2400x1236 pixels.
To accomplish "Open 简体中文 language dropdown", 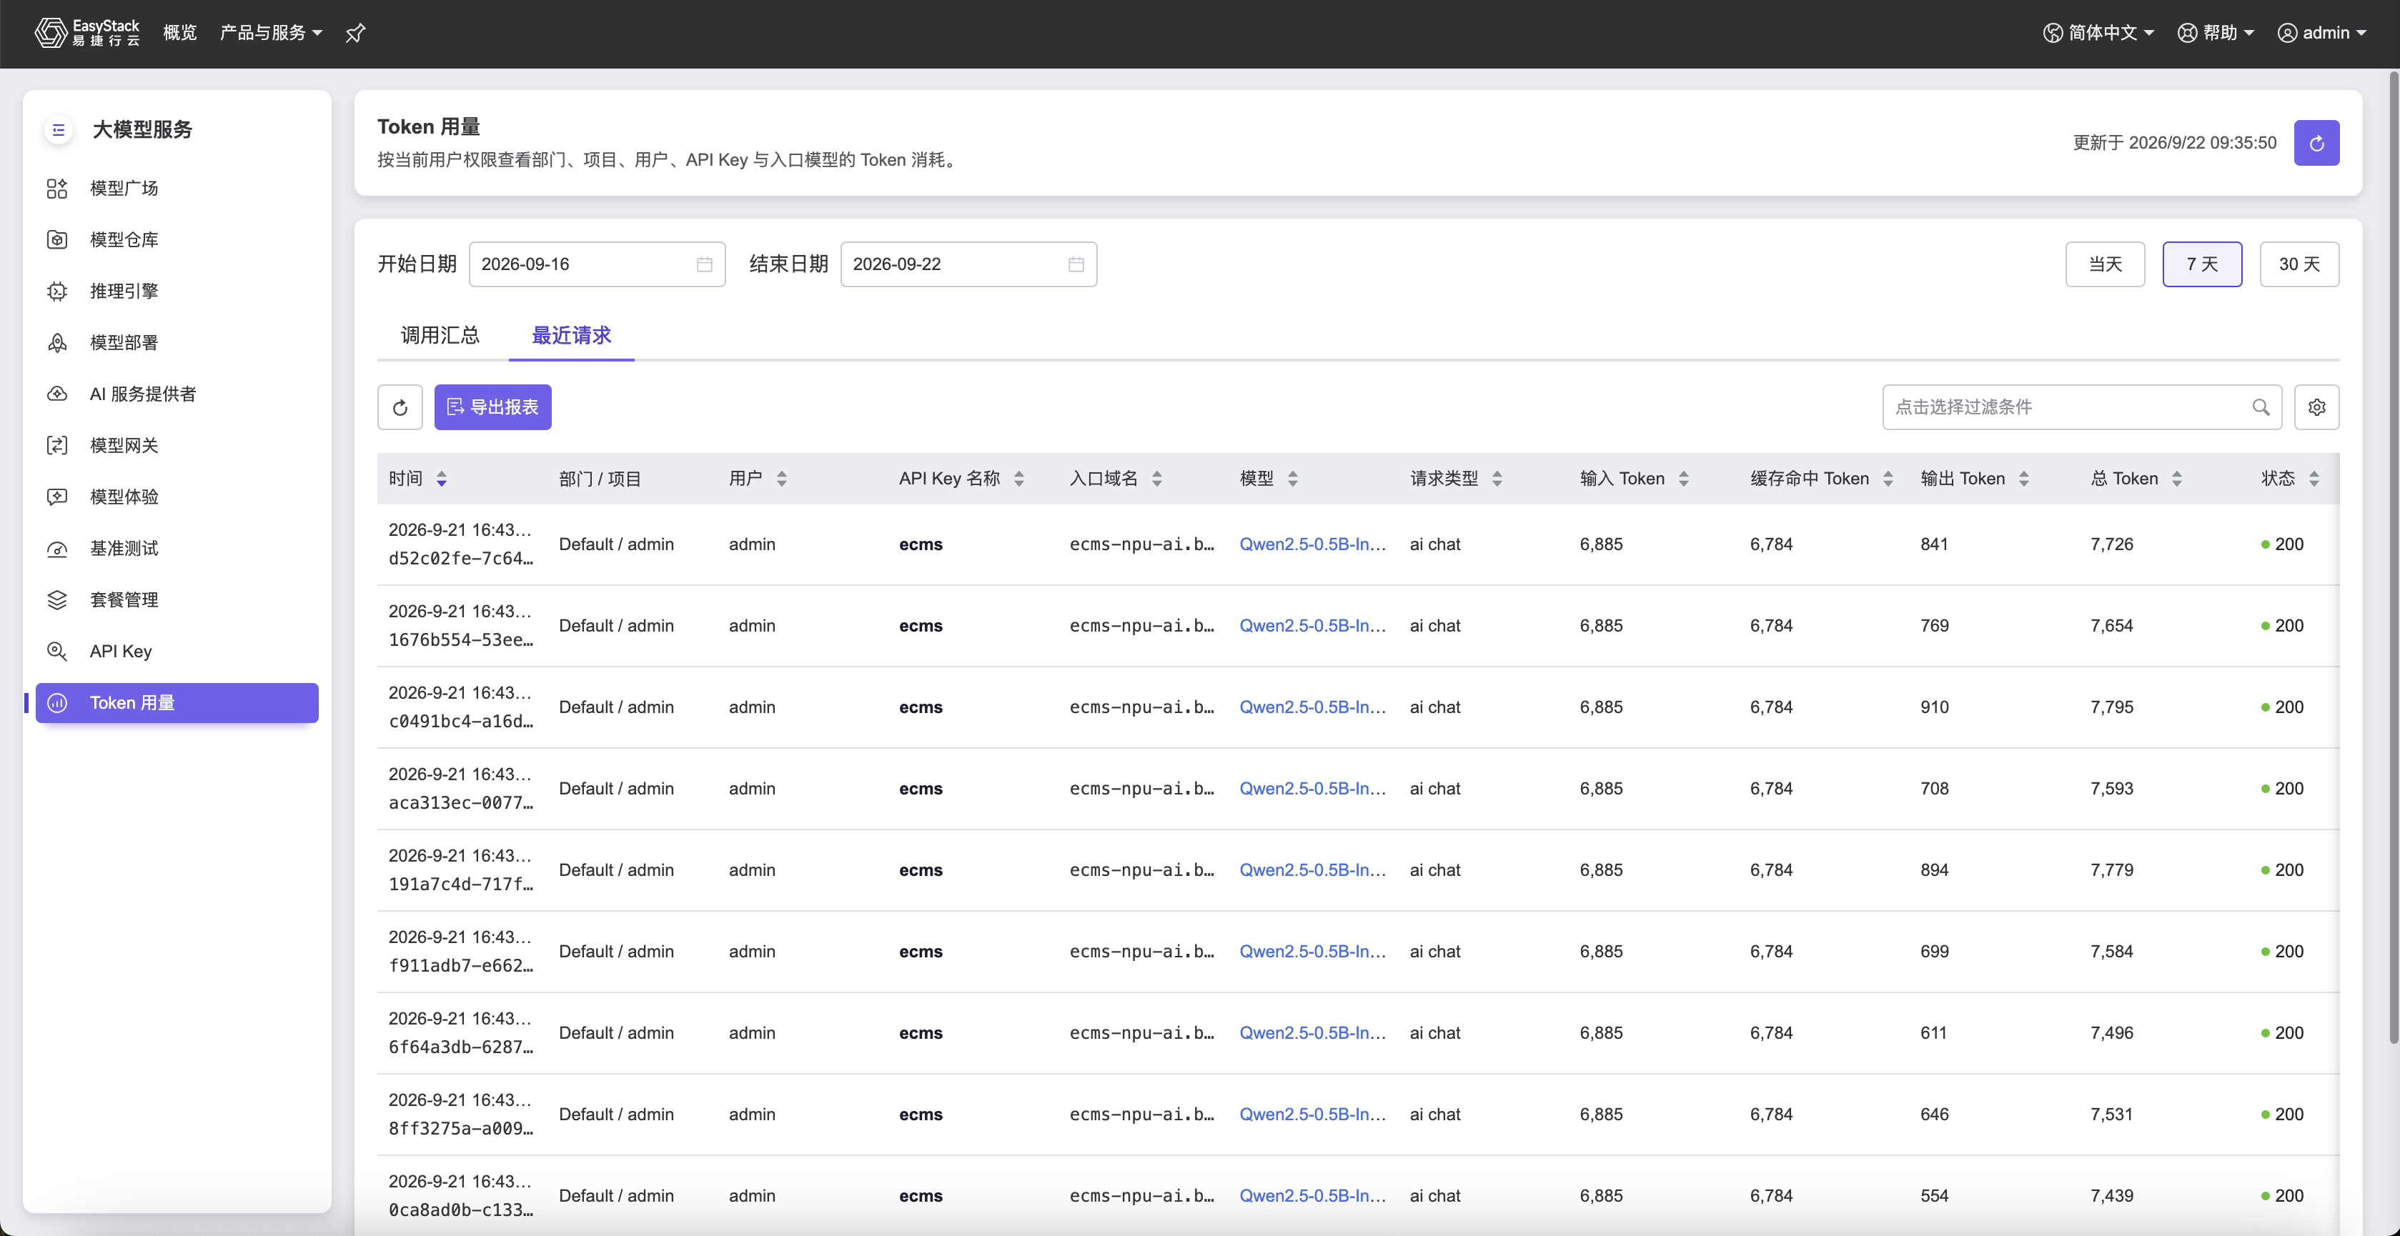I will (2098, 33).
